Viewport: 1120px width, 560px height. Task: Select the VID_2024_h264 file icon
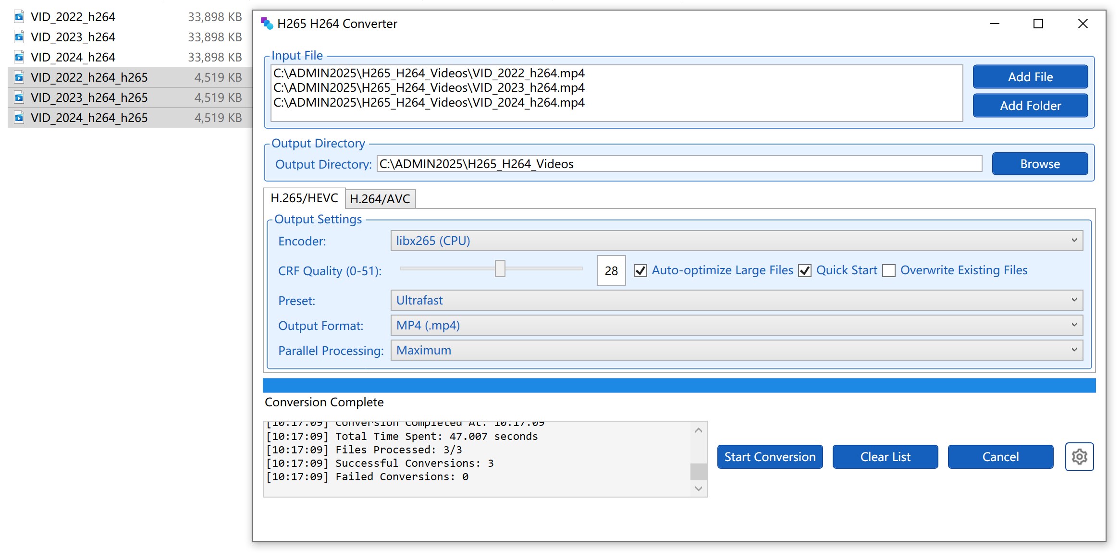(19, 58)
